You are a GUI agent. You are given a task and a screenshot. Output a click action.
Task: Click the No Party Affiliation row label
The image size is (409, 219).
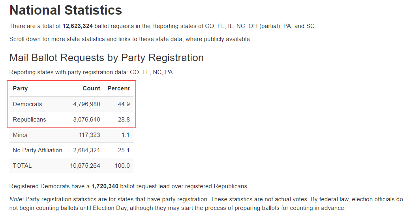click(38, 150)
